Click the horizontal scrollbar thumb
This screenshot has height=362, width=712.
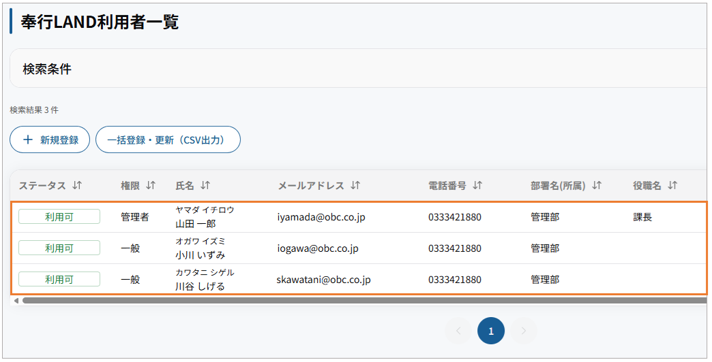click(365, 300)
